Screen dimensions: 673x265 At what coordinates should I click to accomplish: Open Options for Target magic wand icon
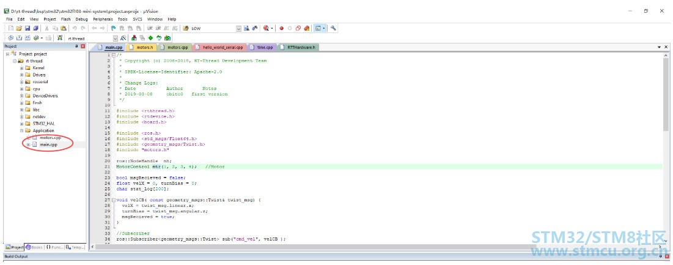(123, 38)
